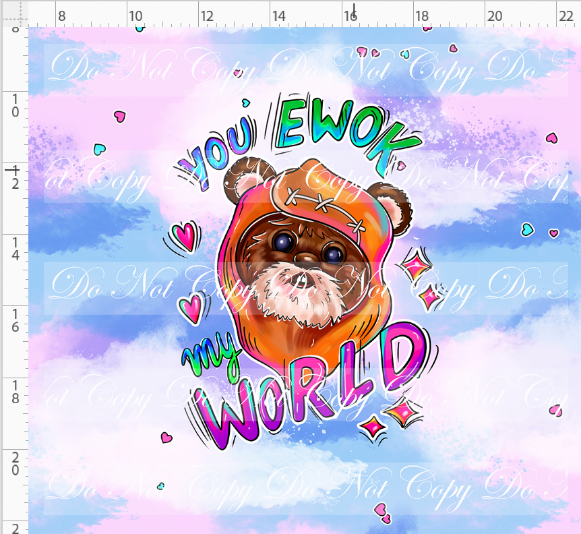Click the 20 mark on horizontal ruler
581x534 pixels.
click(495, 16)
